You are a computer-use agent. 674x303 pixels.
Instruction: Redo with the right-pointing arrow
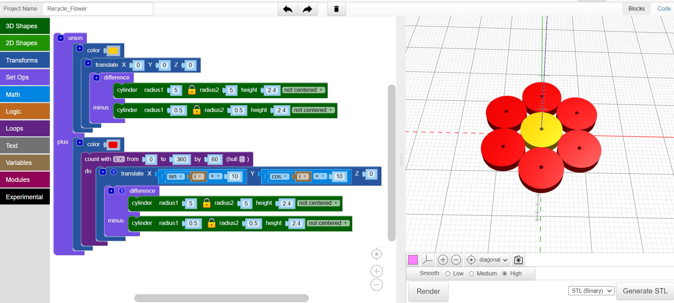click(307, 9)
